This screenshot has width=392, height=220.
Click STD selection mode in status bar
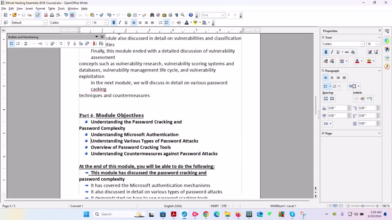pos(224,206)
